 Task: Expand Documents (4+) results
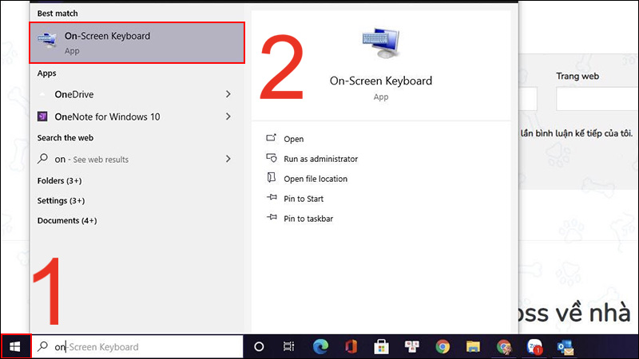click(67, 221)
